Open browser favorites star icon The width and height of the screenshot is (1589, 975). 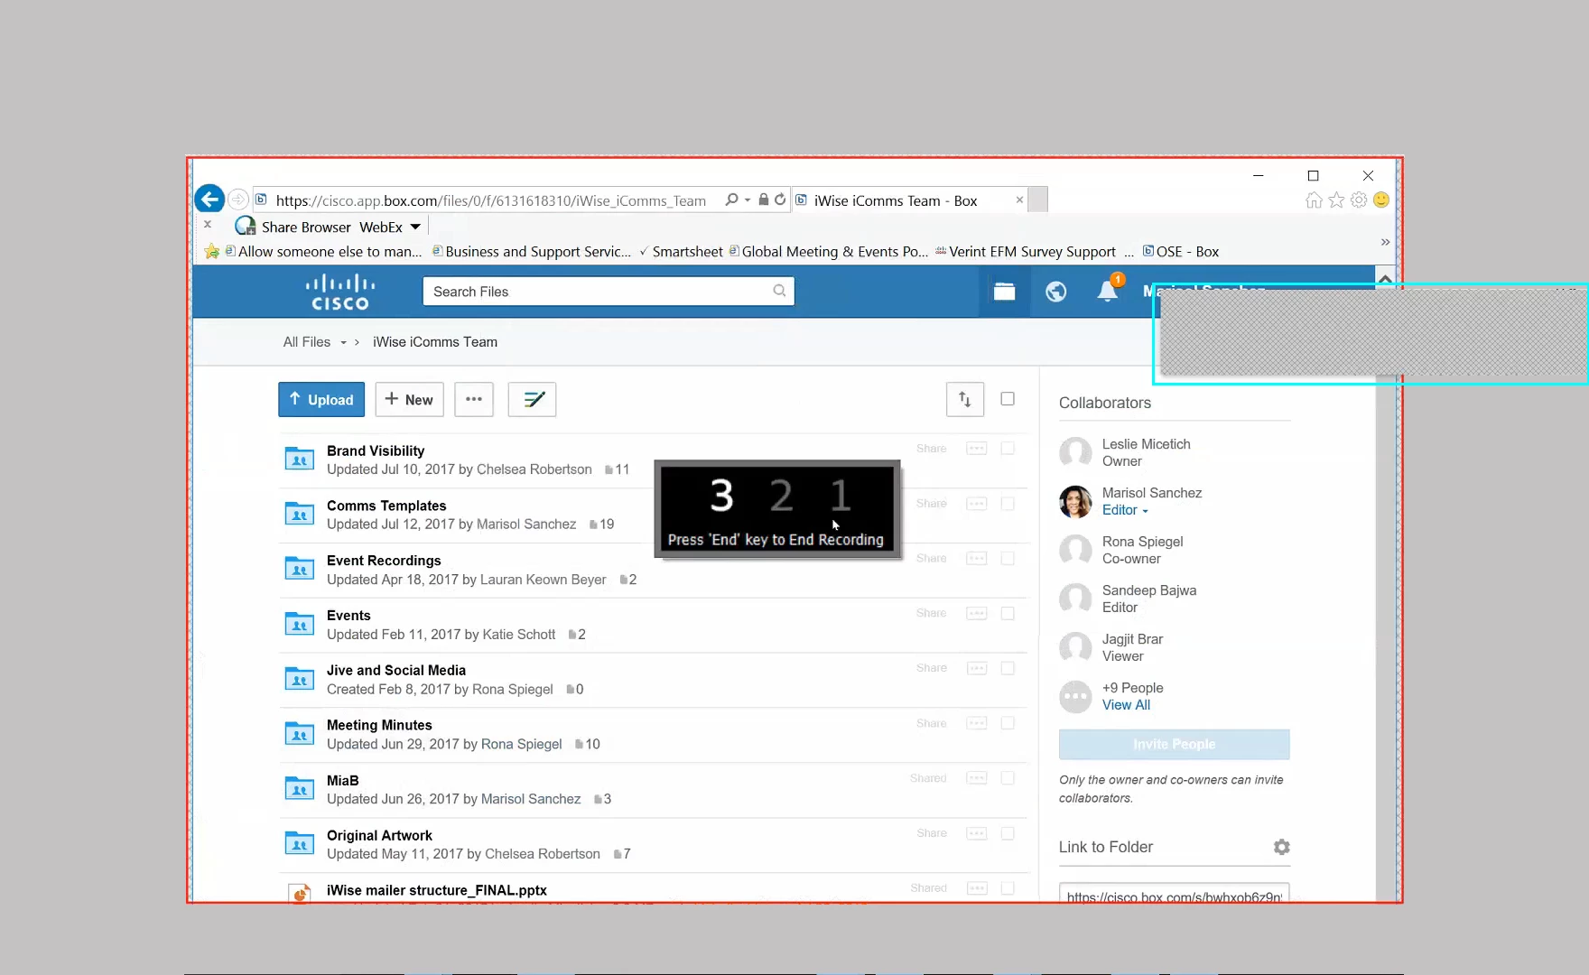1336,200
